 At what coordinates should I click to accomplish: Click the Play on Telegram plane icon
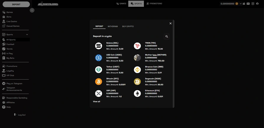tap(4, 84)
